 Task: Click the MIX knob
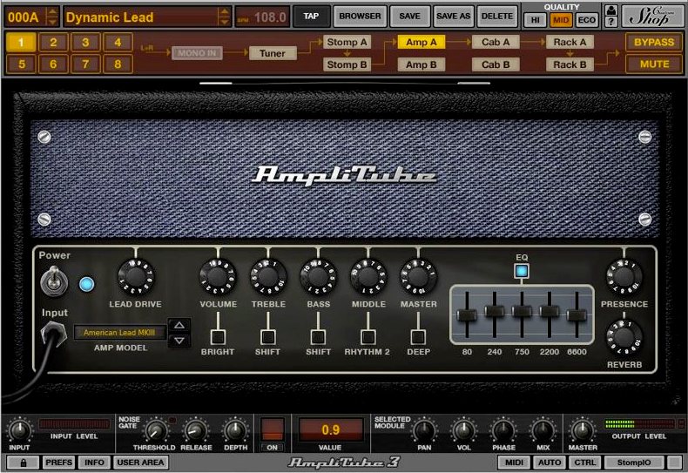(543, 431)
